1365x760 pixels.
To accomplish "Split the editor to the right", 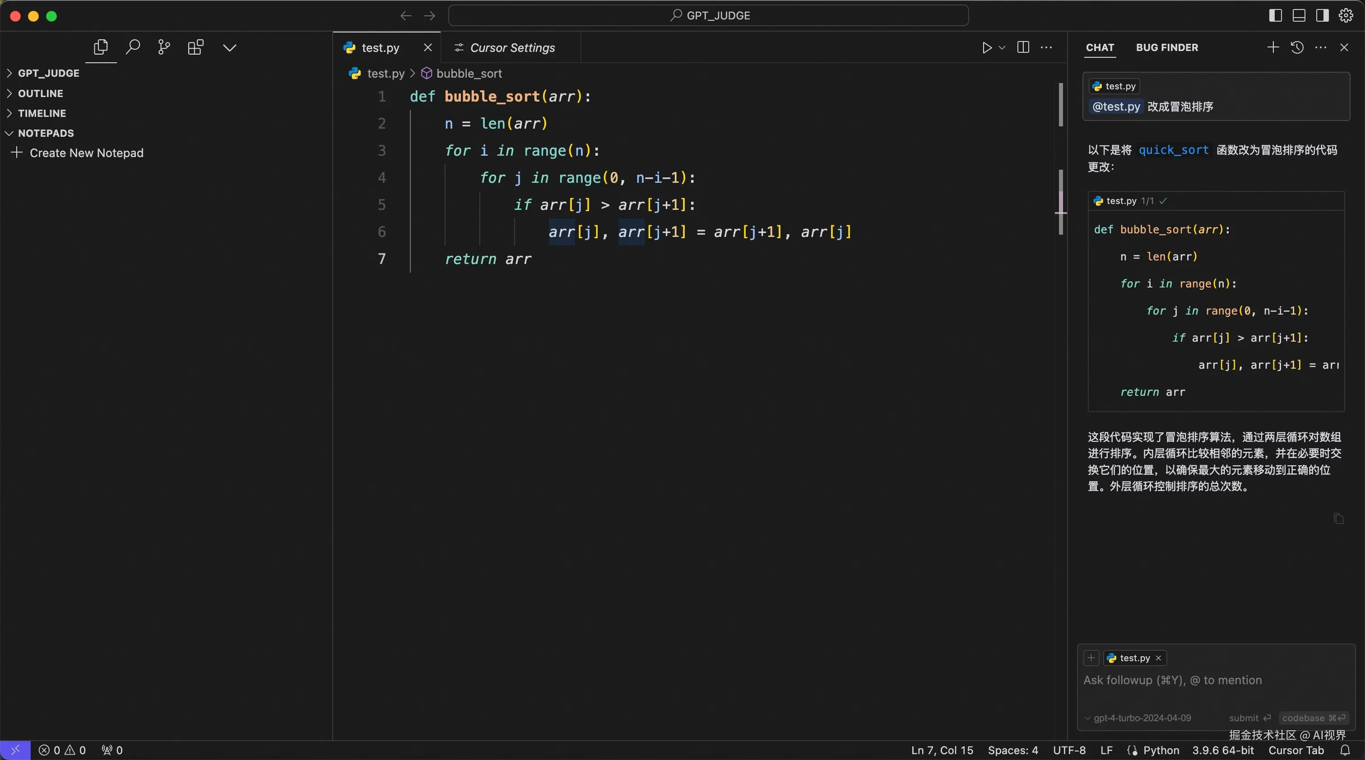I will 1023,47.
